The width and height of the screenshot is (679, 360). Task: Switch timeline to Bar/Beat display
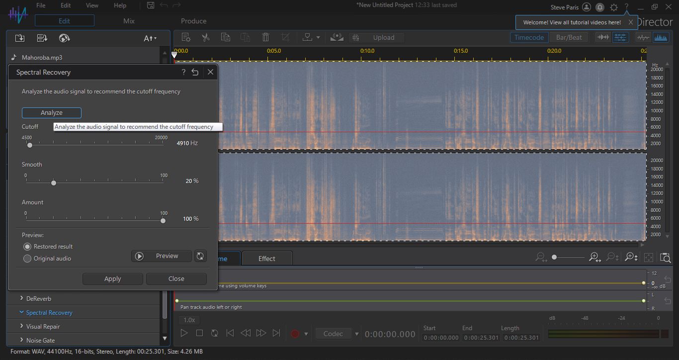click(569, 37)
